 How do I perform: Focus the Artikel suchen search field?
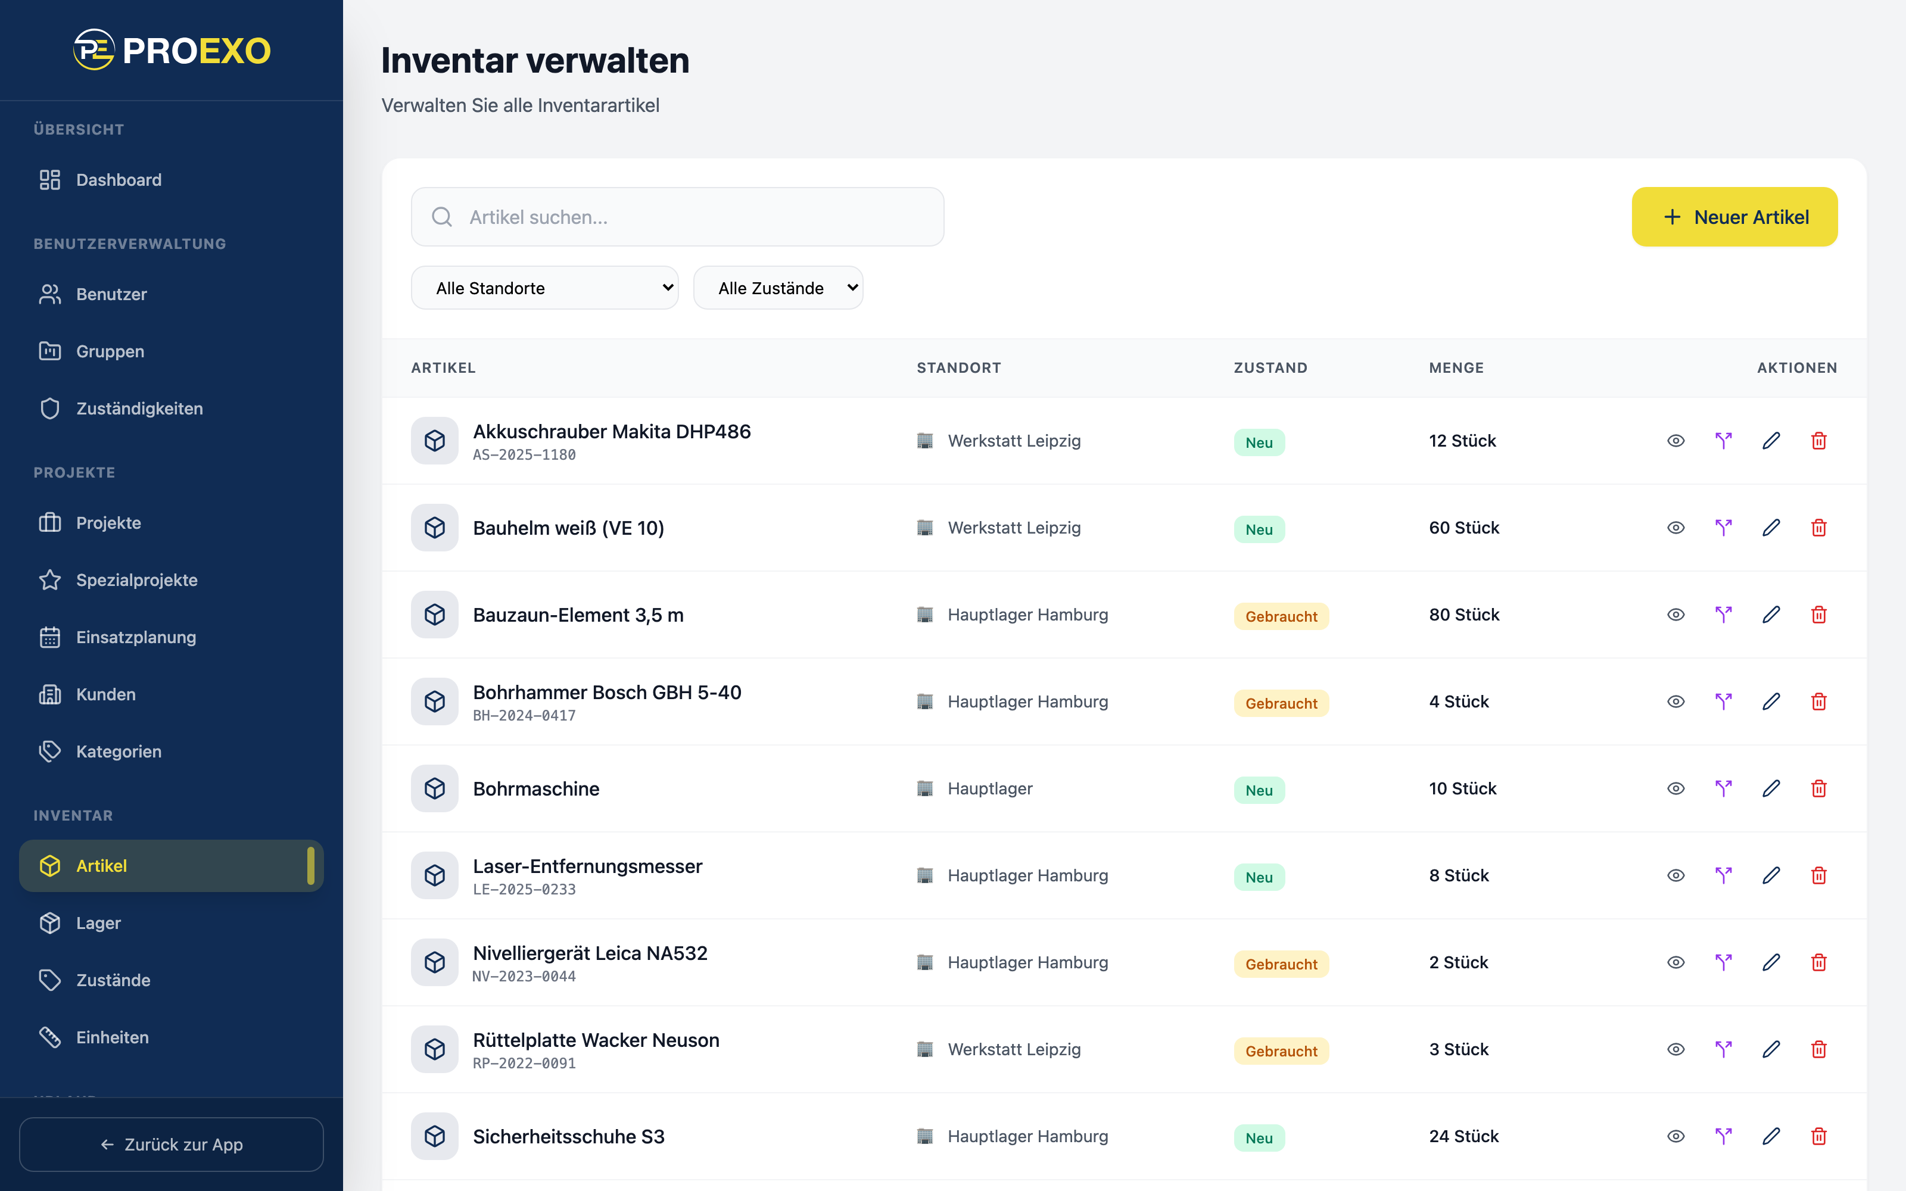click(x=677, y=217)
